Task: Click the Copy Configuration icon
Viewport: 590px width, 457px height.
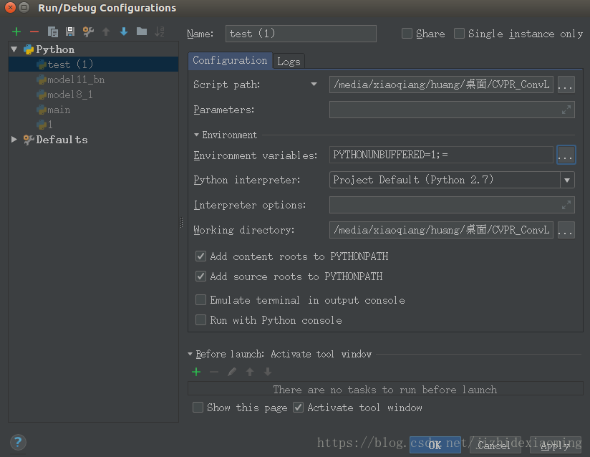Action: 52,32
